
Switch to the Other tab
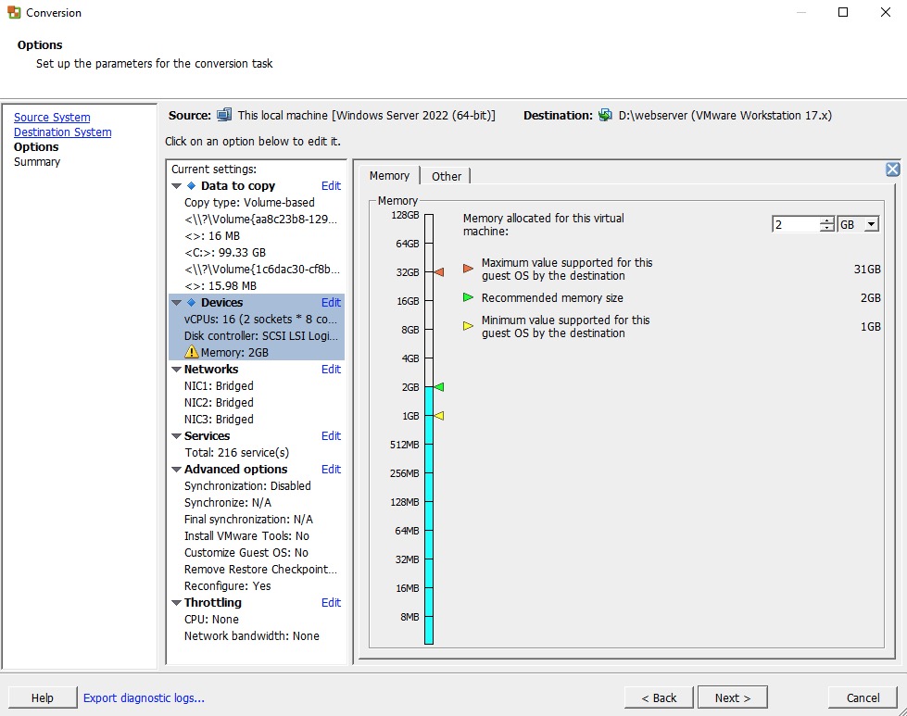click(x=446, y=176)
